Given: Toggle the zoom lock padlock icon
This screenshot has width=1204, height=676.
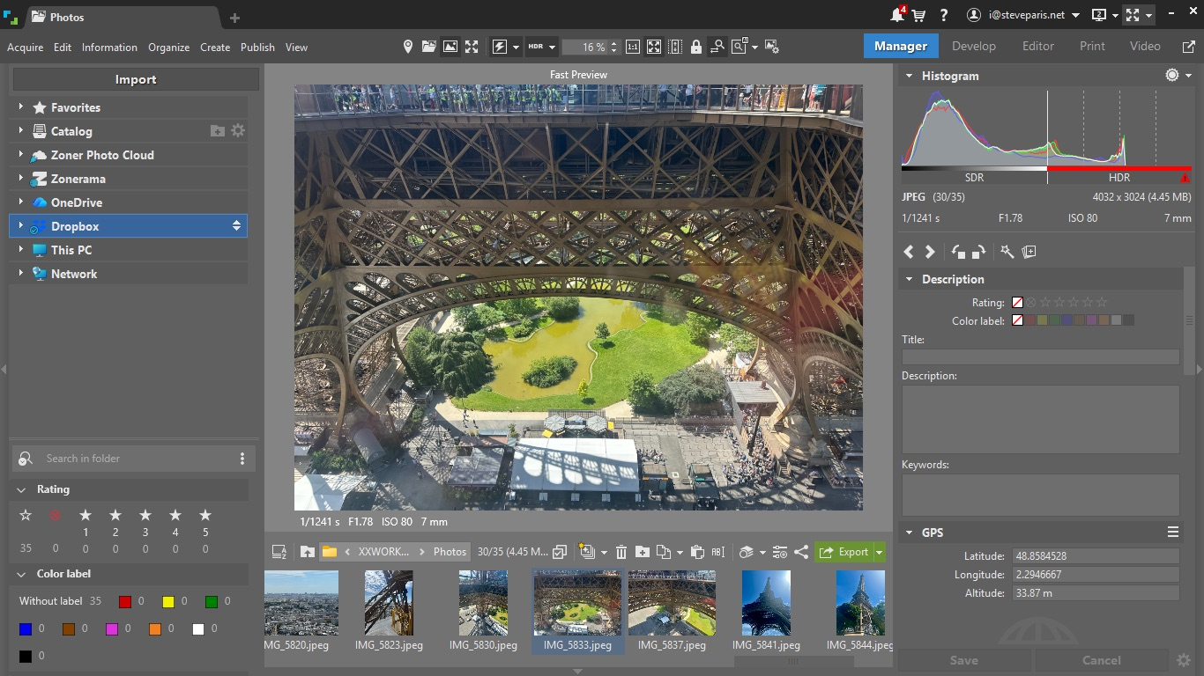Looking at the screenshot, I should pyautogui.click(x=696, y=47).
